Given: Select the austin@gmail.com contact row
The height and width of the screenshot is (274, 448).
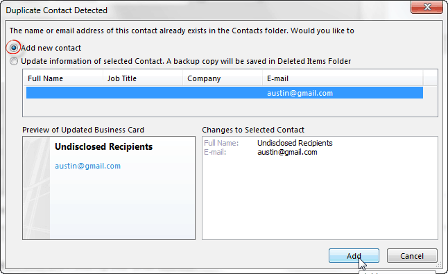Looking at the screenshot, I should tap(225, 93).
